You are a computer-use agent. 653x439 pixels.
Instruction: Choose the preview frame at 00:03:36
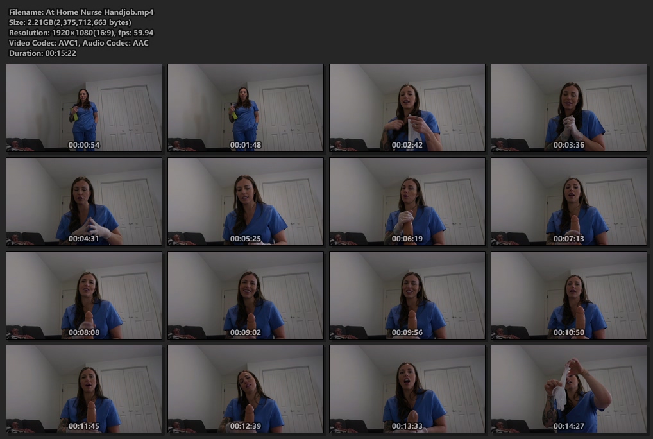(569, 108)
